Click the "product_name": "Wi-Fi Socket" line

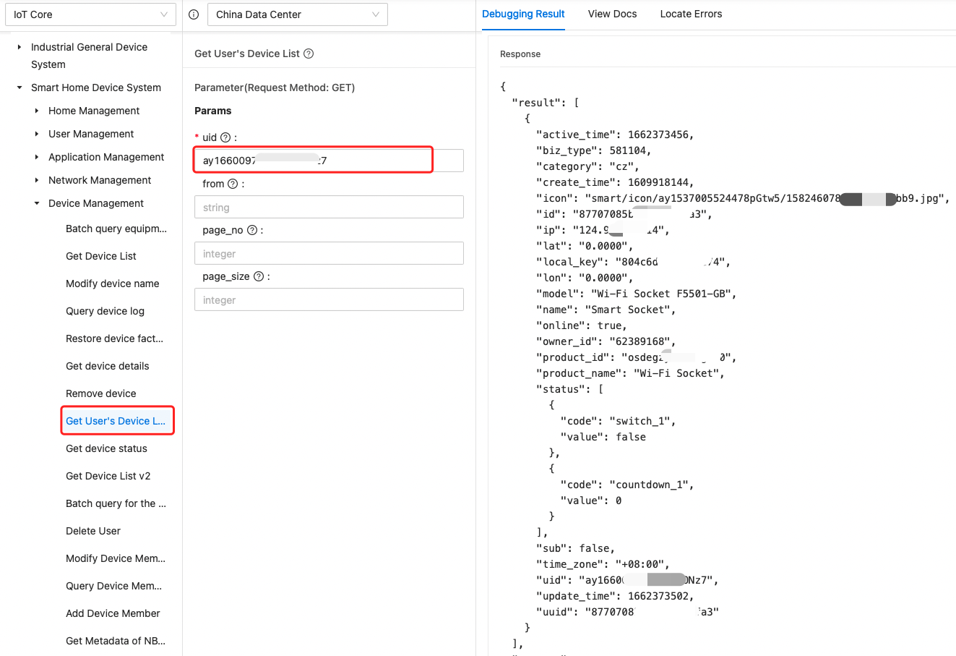tap(630, 373)
